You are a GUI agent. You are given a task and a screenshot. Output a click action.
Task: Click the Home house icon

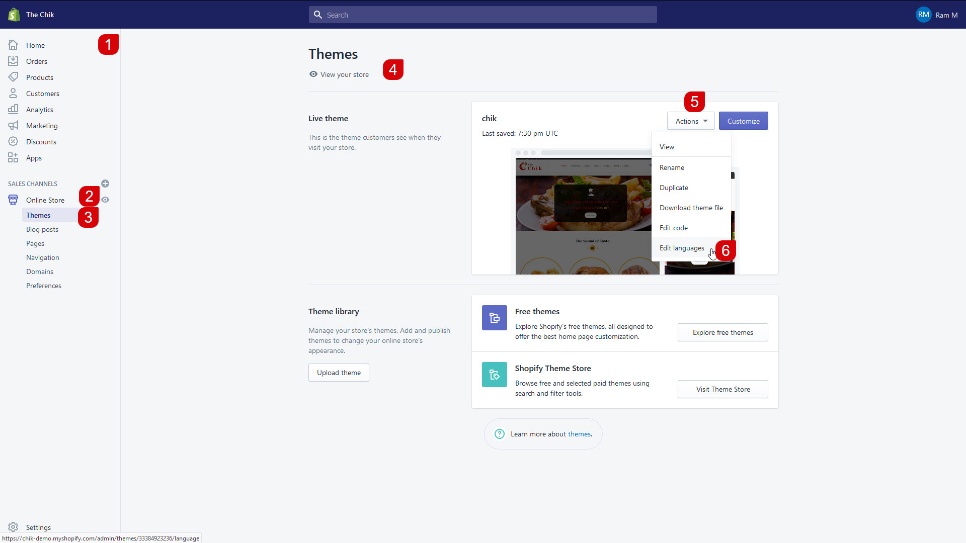coord(13,45)
